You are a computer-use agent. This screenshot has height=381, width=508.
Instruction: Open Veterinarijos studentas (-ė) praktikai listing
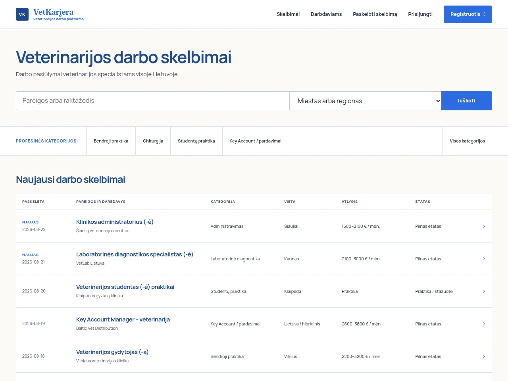(x=125, y=287)
